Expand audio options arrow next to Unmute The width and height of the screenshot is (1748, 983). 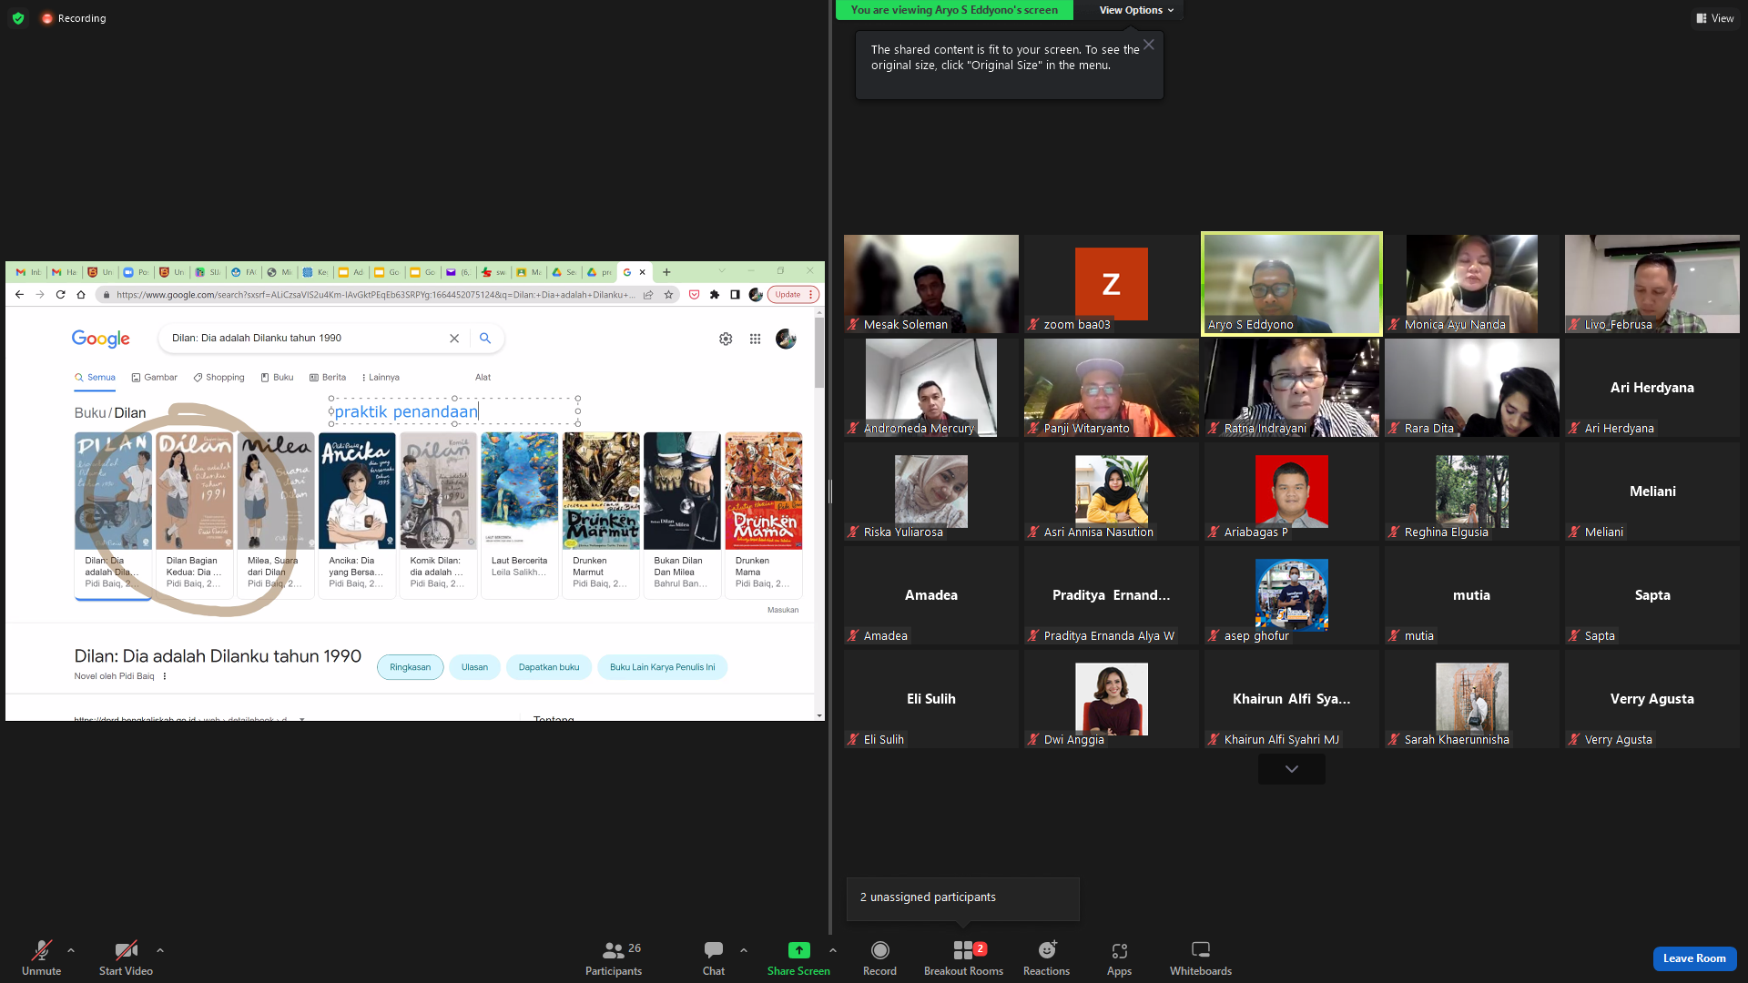tap(71, 950)
